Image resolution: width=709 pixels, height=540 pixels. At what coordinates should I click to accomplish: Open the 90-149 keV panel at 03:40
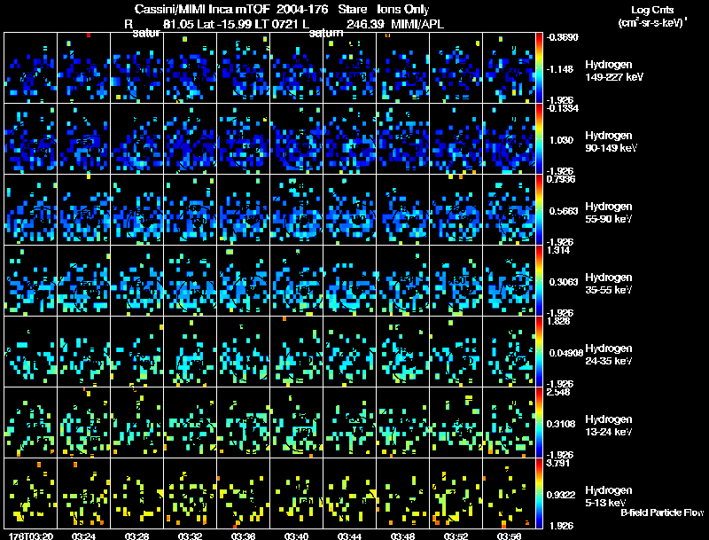pyautogui.click(x=296, y=139)
